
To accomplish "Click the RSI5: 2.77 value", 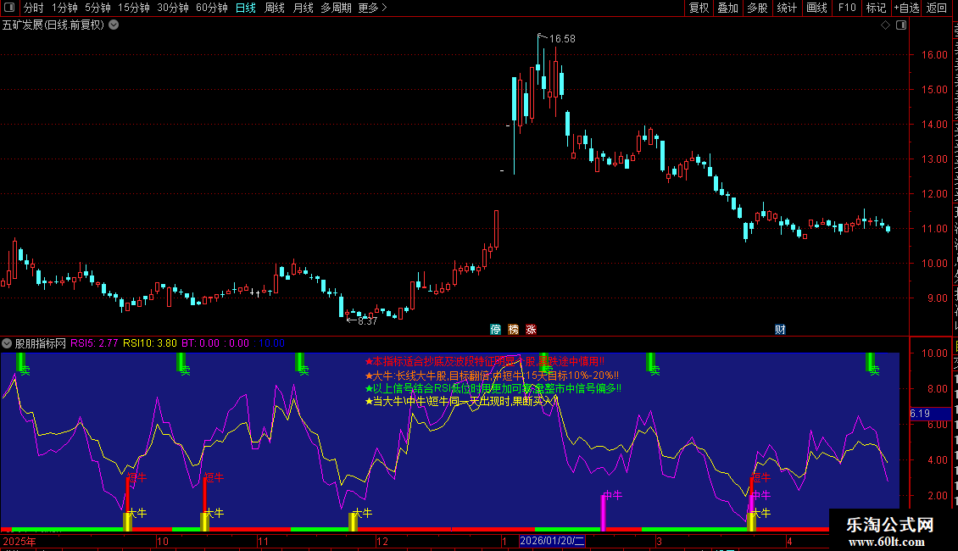I will point(94,343).
